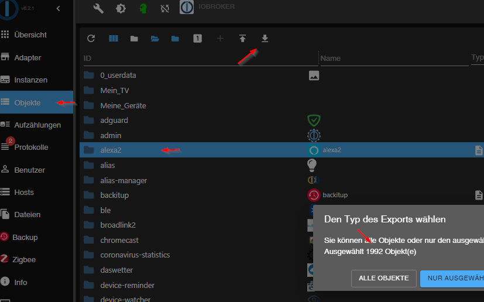The image size is (484, 302).
Task: Expand the broadlink2 folder
Action: click(89, 225)
